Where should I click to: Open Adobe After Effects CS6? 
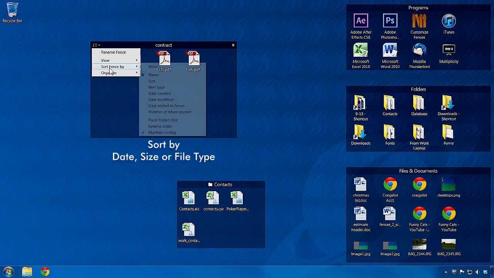[x=360, y=20]
